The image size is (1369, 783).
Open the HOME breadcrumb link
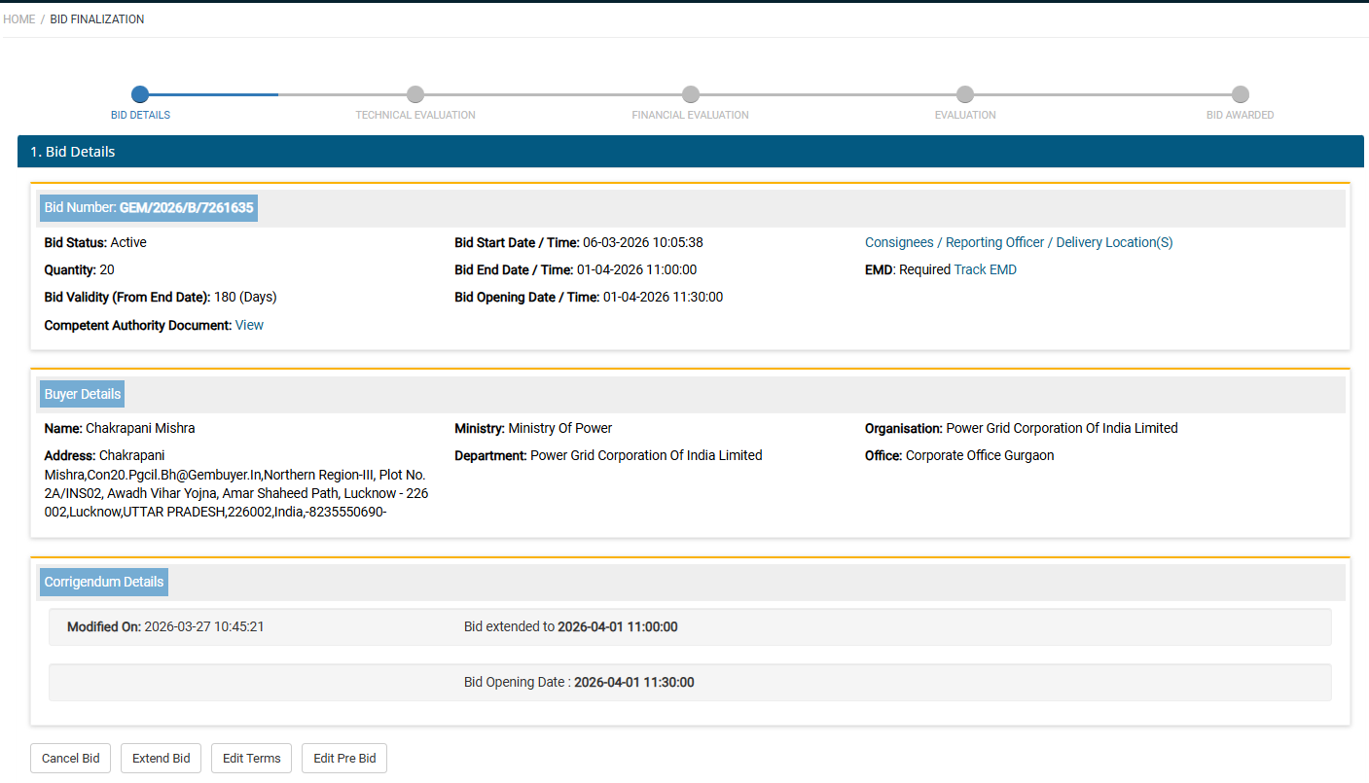(x=19, y=19)
